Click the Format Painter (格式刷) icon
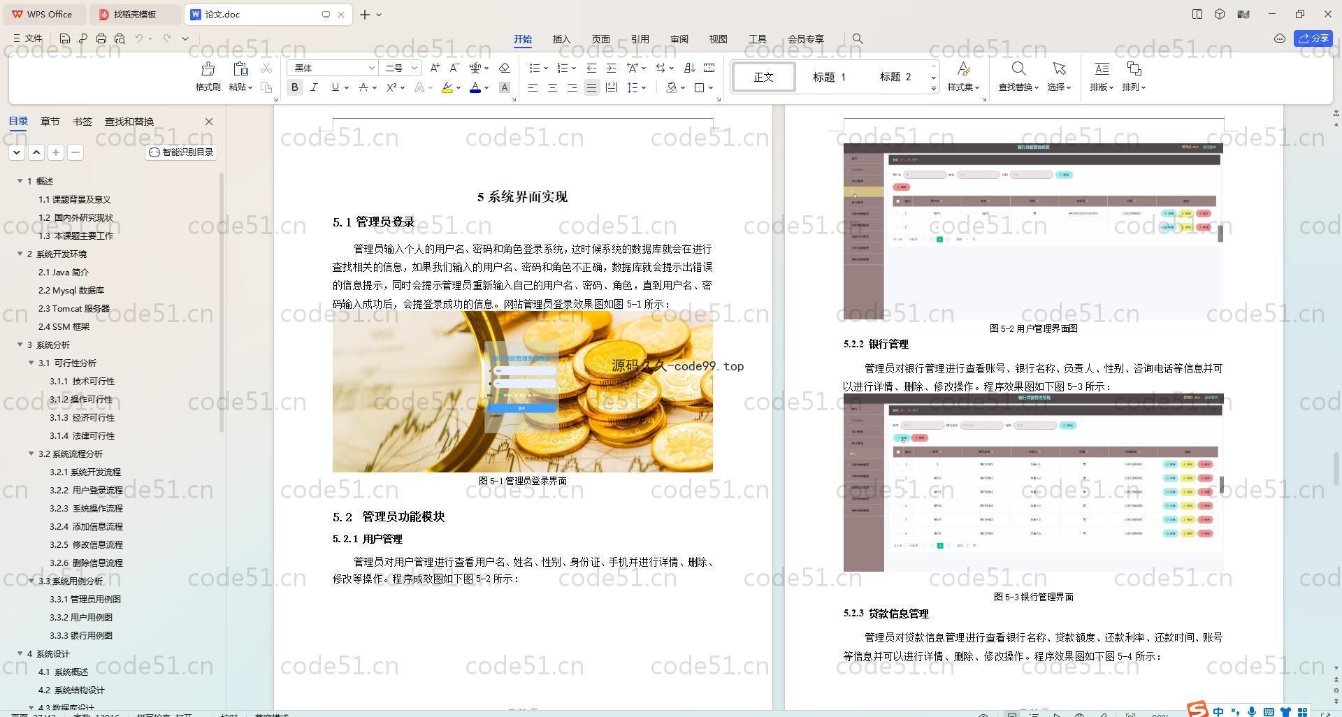 click(x=208, y=75)
